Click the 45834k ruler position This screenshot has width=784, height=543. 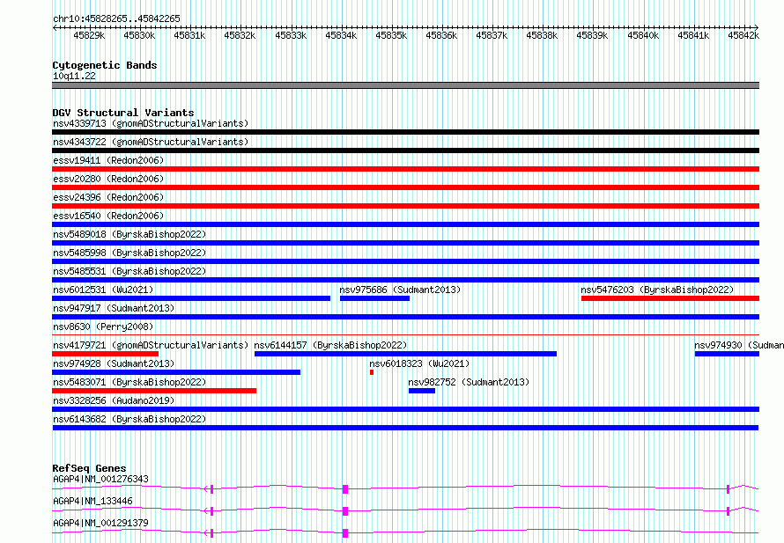point(341,35)
